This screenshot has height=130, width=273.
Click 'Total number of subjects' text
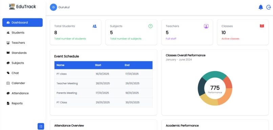click(x=126, y=39)
